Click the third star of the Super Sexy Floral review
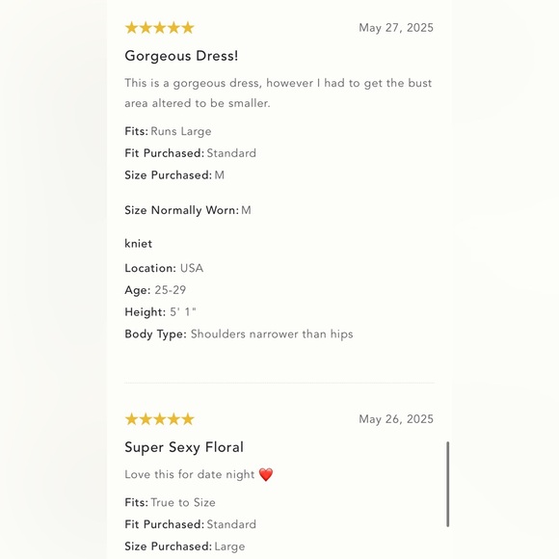This screenshot has height=559, width=559. (x=159, y=419)
